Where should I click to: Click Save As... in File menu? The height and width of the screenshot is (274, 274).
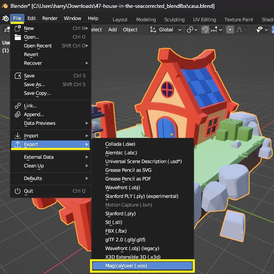coord(34,84)
